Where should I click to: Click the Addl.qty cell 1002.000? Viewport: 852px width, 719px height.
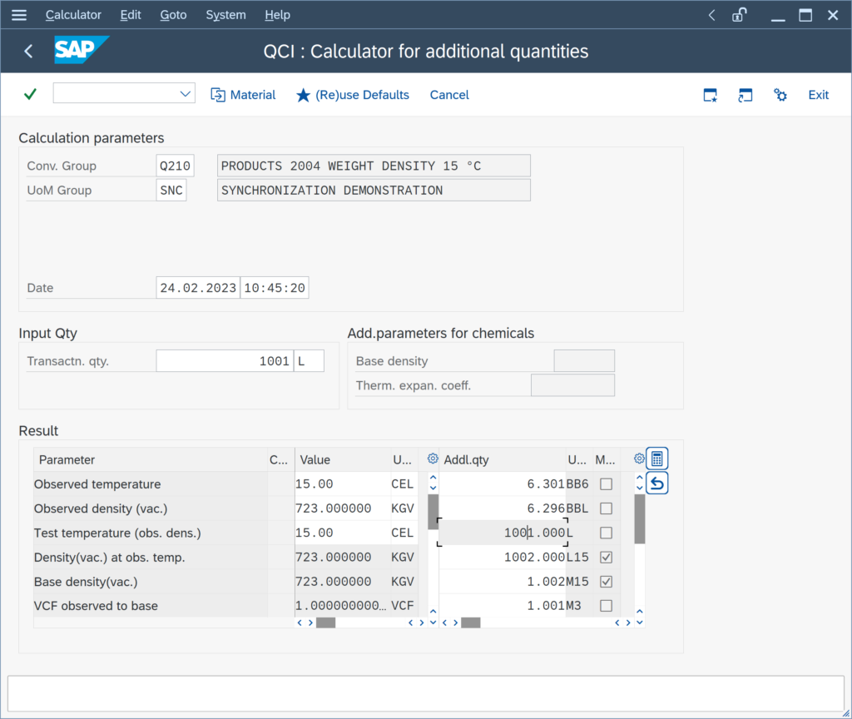tap(502, 557)
